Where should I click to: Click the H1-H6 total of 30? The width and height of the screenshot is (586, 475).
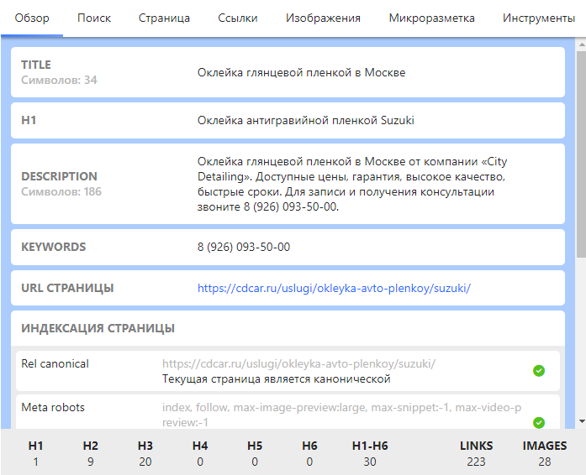(370, 453)
